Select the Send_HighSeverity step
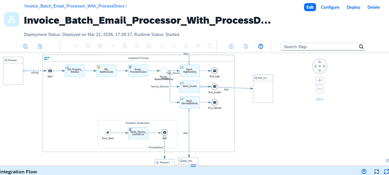 [x=190, y=71]
